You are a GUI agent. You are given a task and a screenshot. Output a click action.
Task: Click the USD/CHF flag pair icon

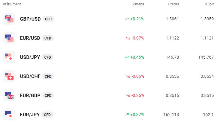(9, 76)
